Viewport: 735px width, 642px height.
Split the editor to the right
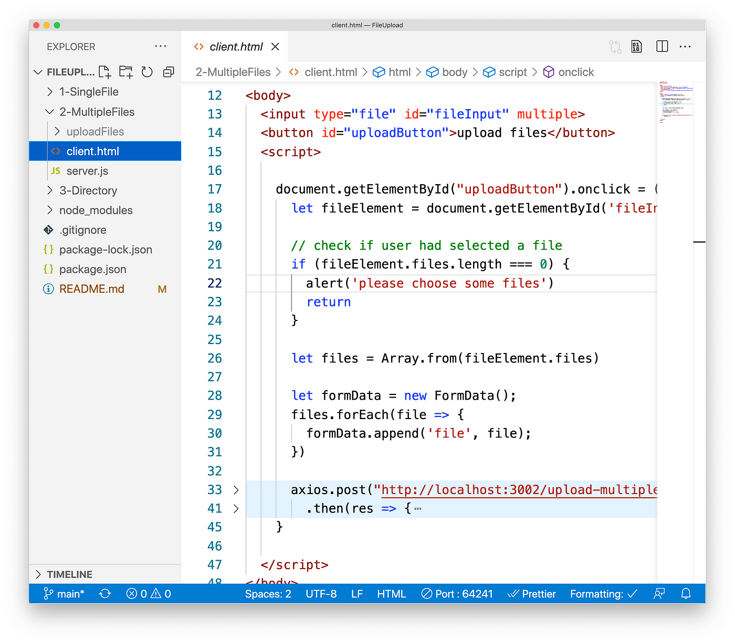coord(663,47)
